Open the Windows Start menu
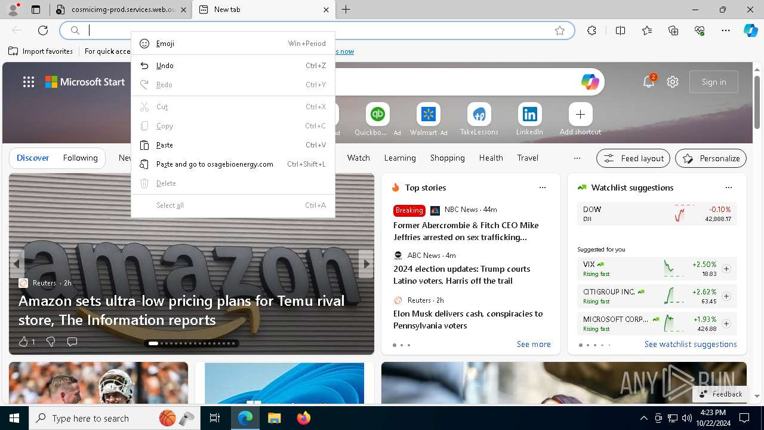764x430 pixels. pos(14,418)
